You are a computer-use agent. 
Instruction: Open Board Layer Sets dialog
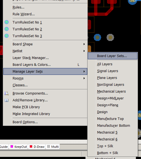pyautogui.click(x=112, y=56)
